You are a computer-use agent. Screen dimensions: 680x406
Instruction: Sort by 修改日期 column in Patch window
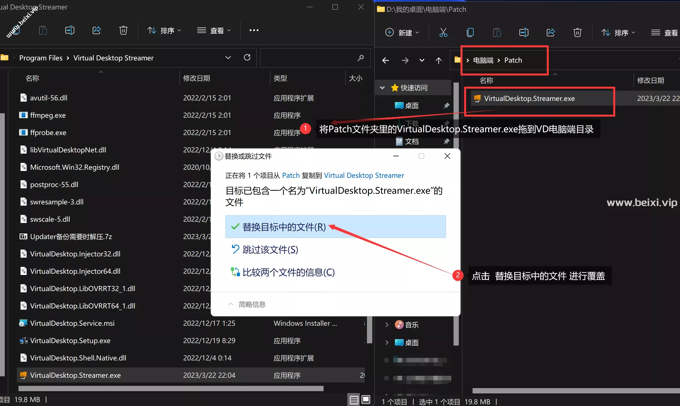(x=650, y=81)
